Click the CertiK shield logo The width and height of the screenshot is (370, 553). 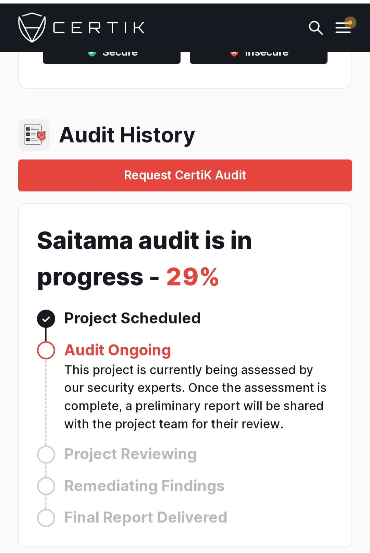32,27
